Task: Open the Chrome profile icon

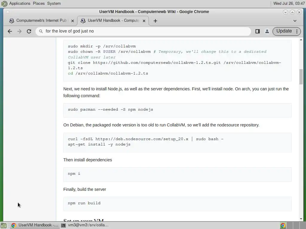Action: (267, 31)
